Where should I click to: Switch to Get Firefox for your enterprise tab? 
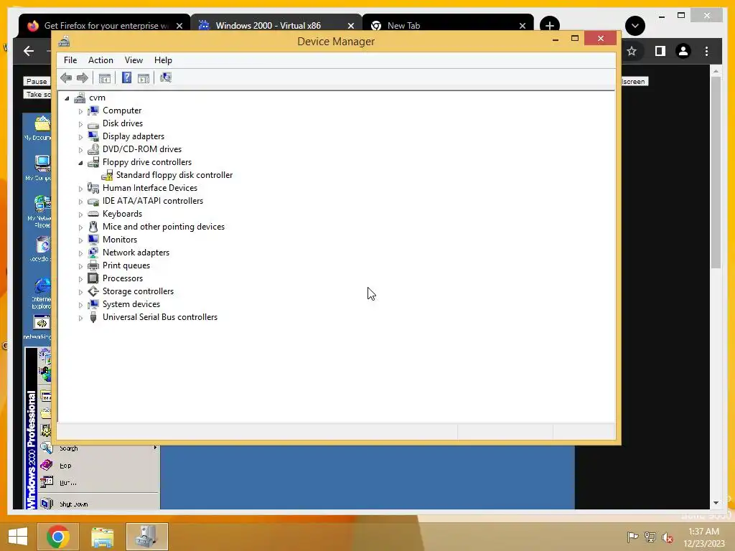pos(106,26)
